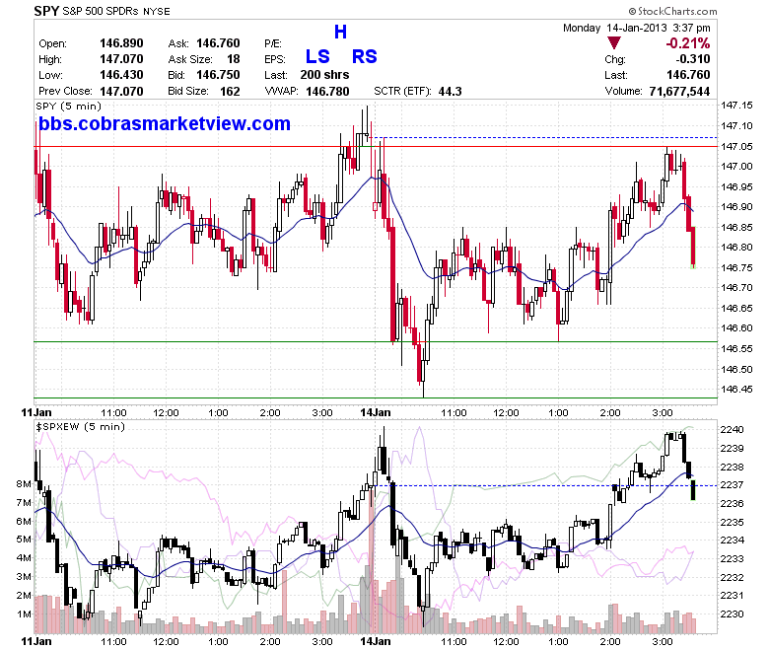Click the Bid Size value 162
The width and height of the screenshot is (769, 650).
230,92
